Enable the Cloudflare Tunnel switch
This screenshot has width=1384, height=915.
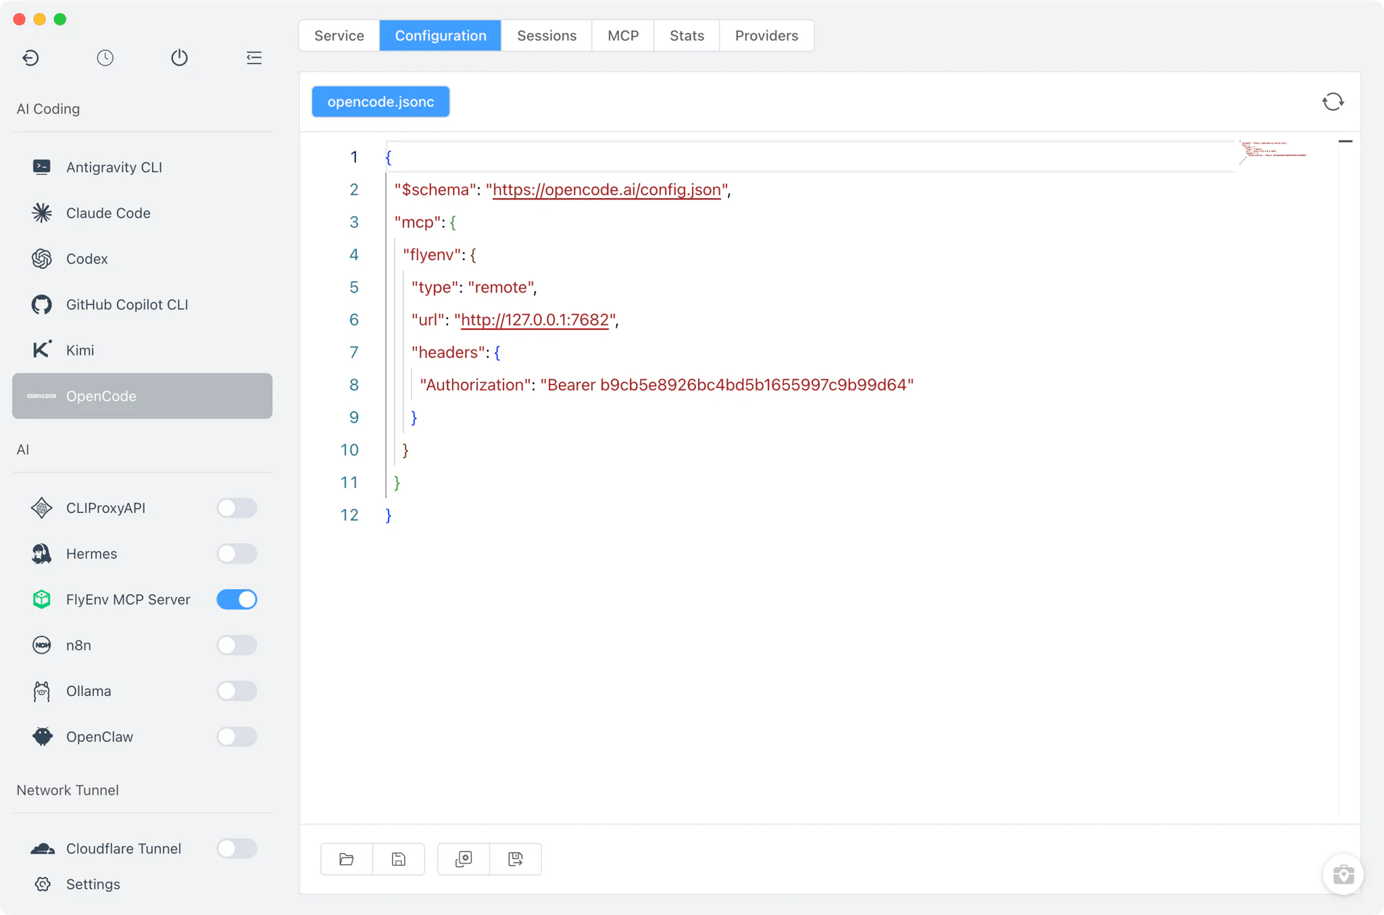pos(237,849)
